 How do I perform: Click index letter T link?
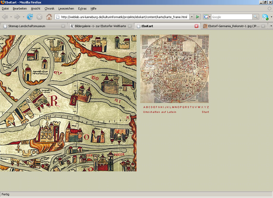click(x=191, y=107)
